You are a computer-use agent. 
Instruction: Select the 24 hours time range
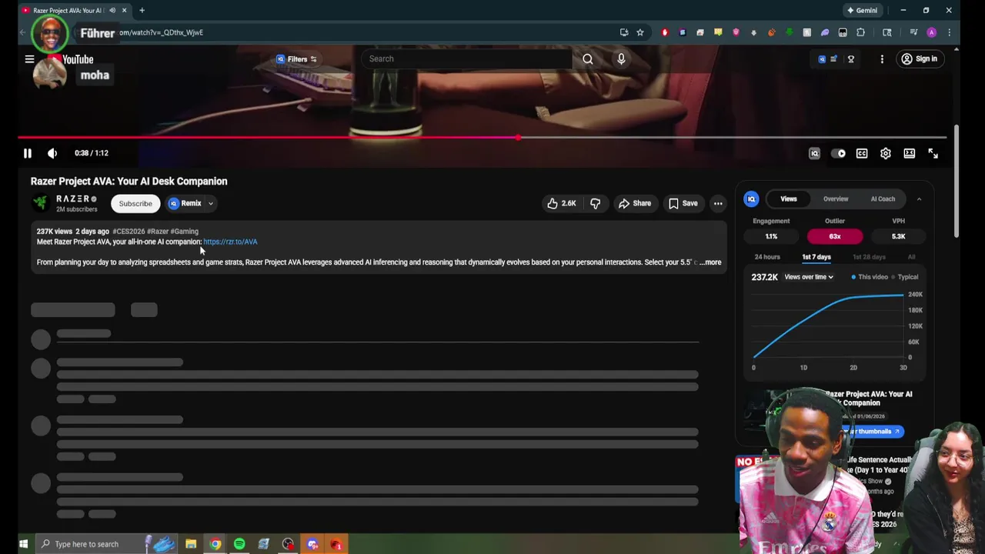(767, 257)
